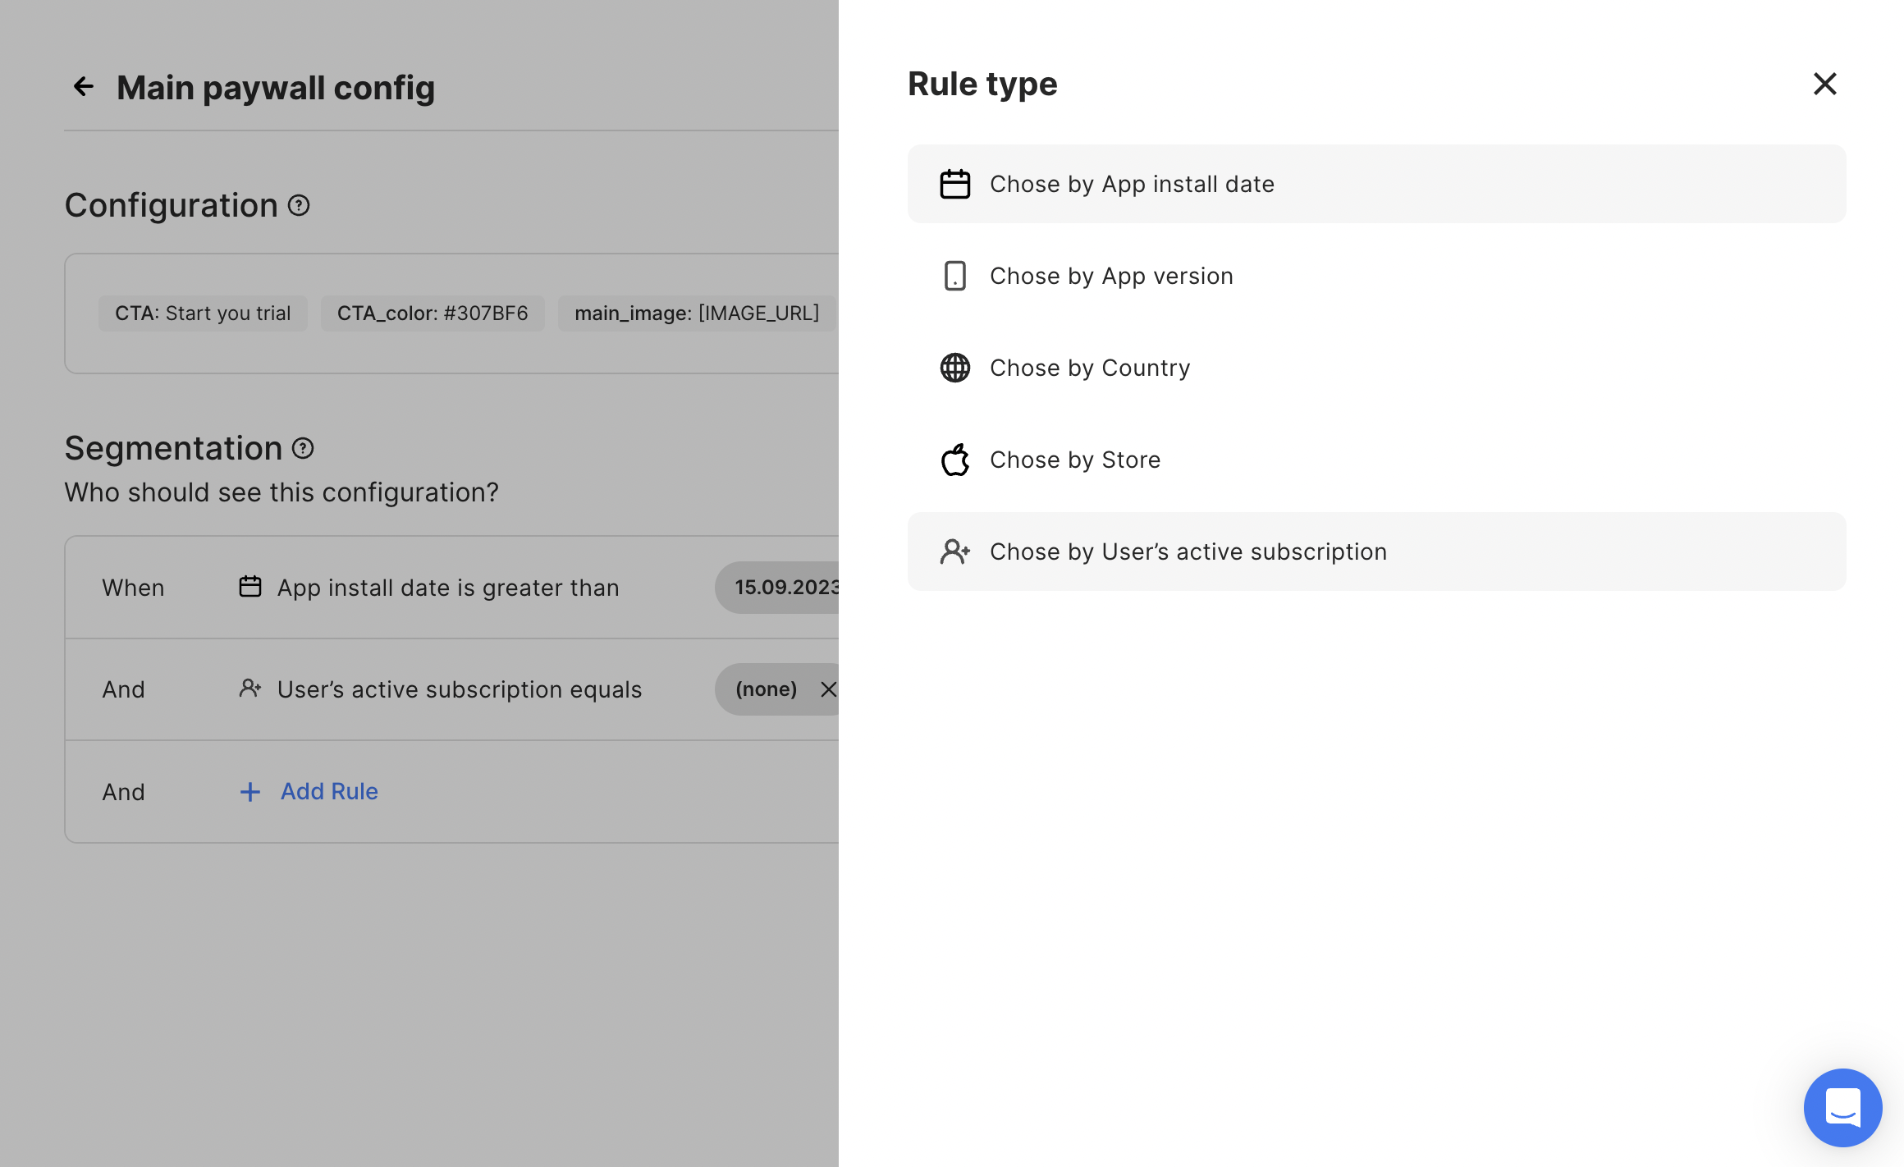The width and height of the screenshot is (1904, 1167).
Task: Close the Rule type panel
Action: [1824, 84]
